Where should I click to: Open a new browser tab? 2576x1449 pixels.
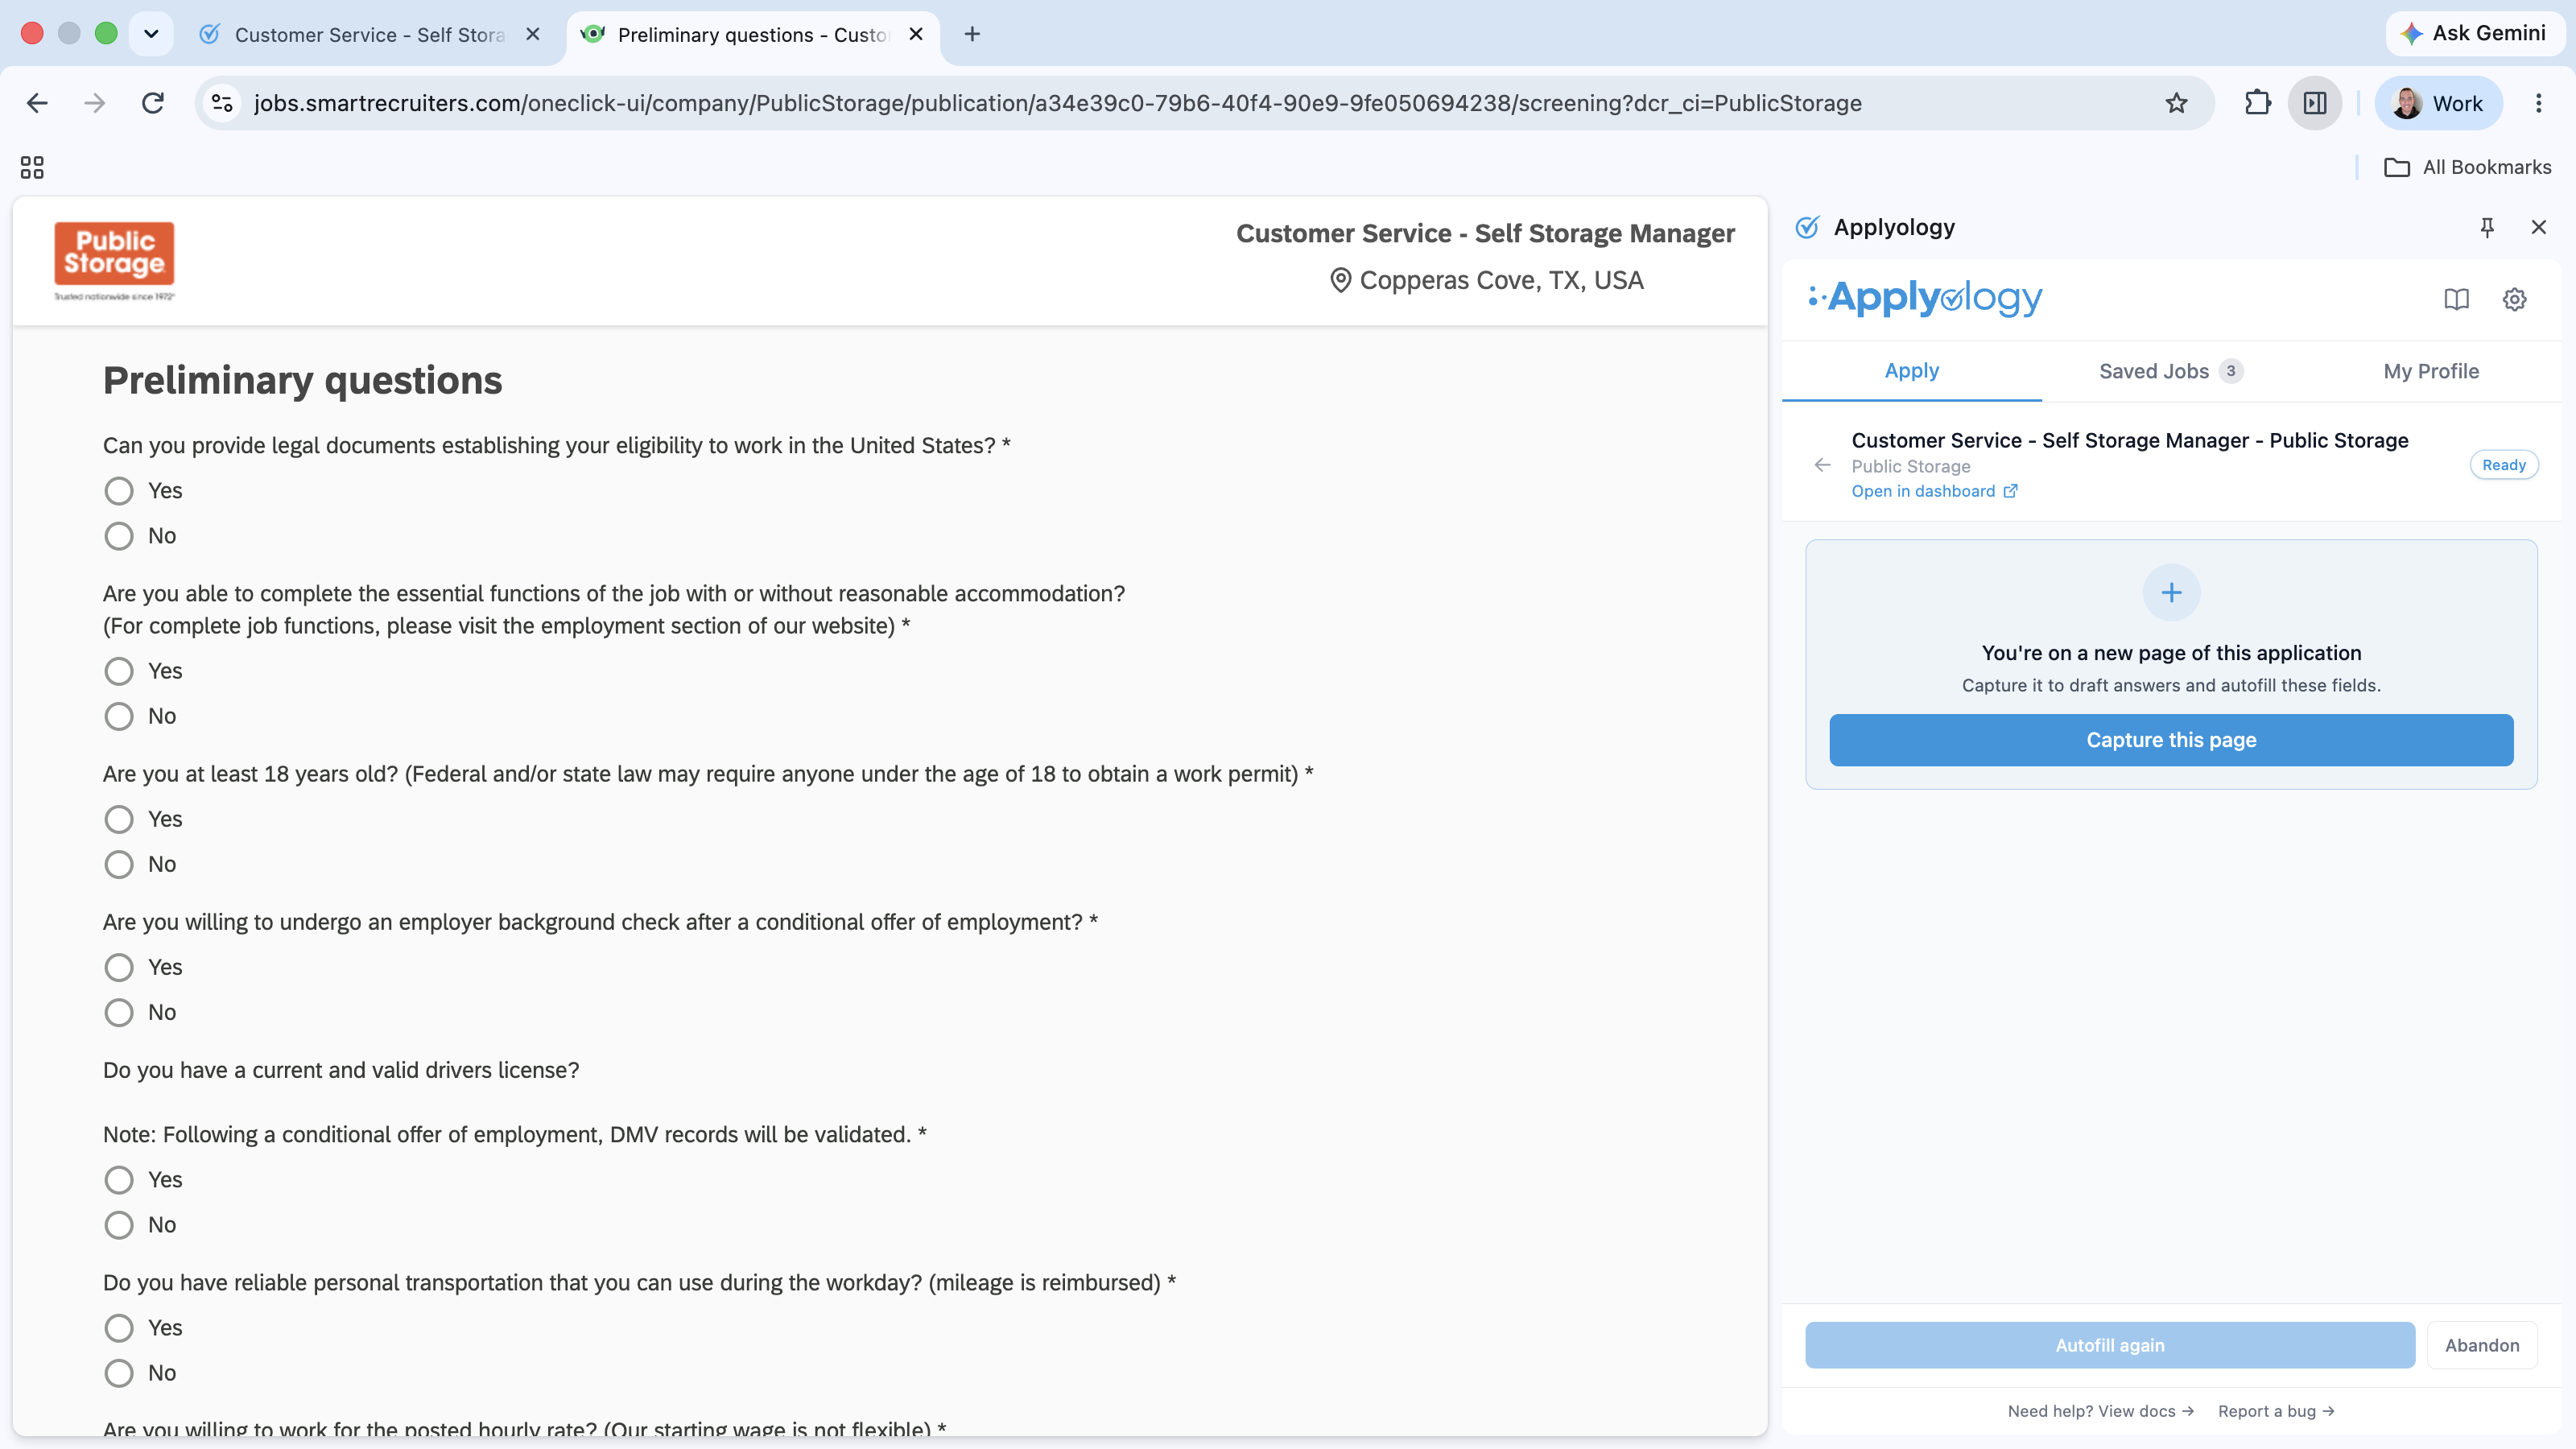[x=972, y=34]
